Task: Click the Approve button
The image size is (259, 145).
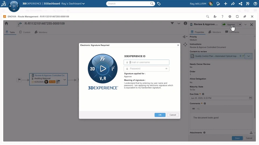Action: [x=229, y=24]
